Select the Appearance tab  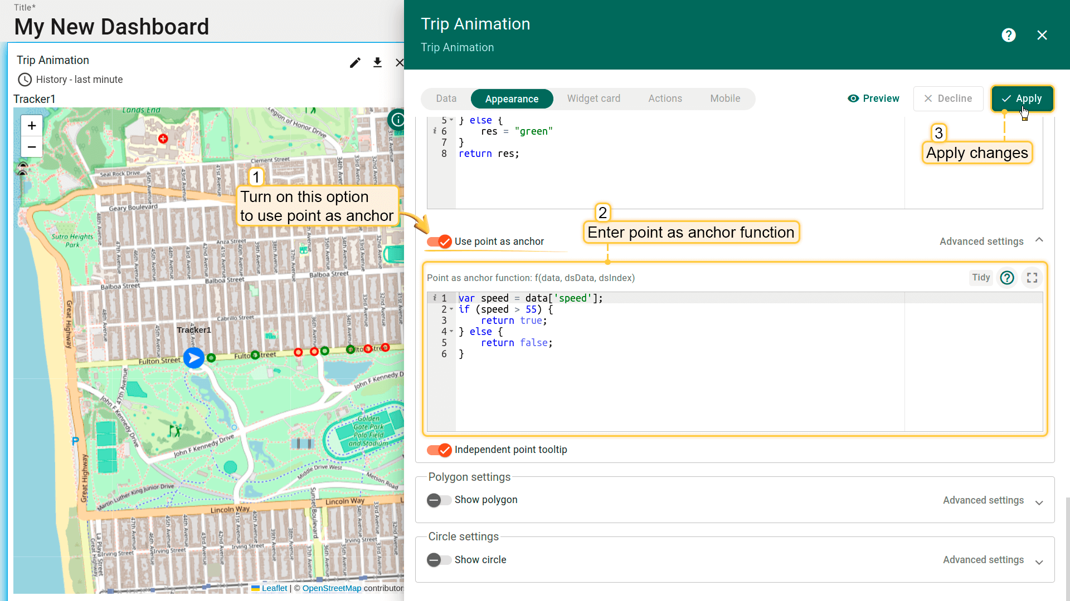pyautogui.click(x=512, y=99)
